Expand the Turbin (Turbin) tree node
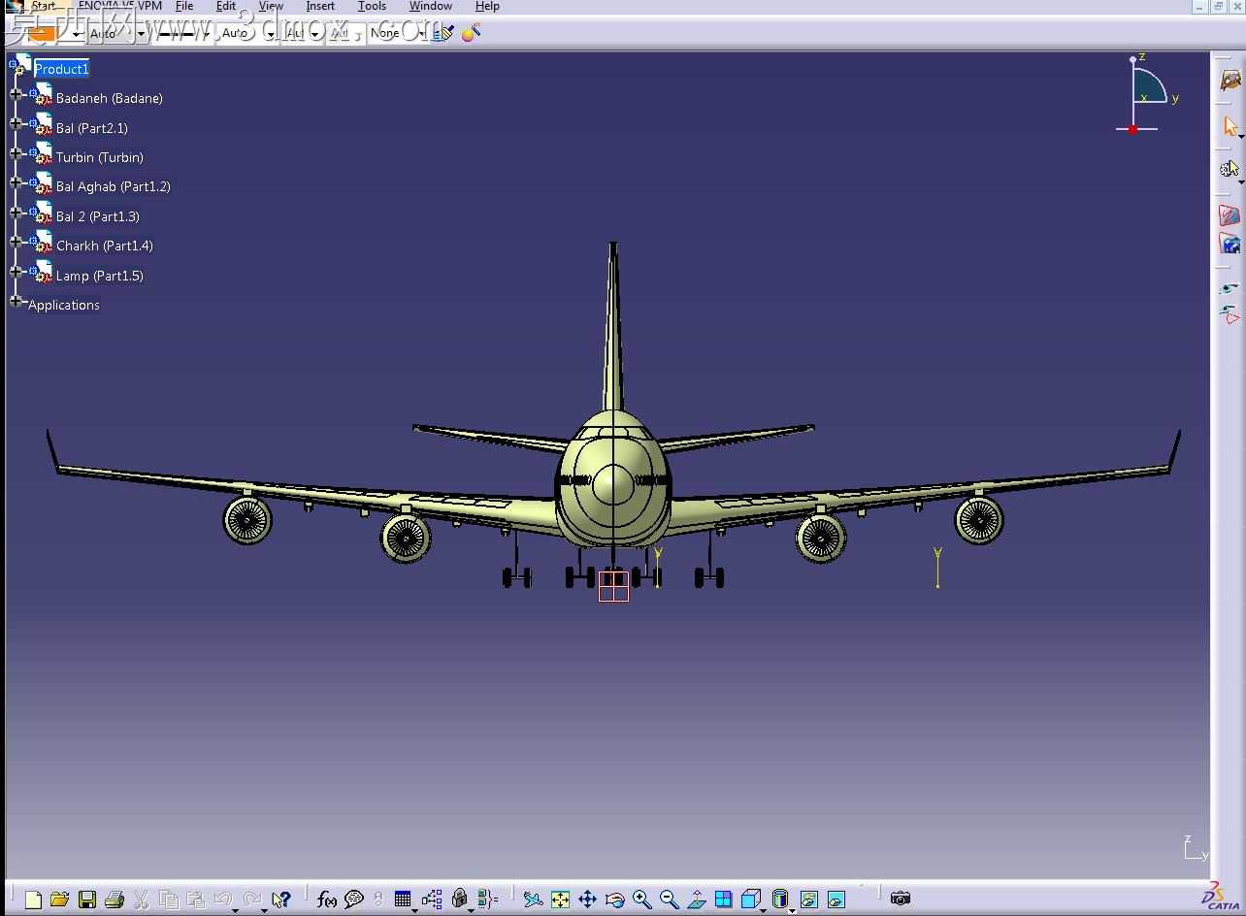Image resolution: width=1246 pixels, height=916 pixels. coord(16,153)
